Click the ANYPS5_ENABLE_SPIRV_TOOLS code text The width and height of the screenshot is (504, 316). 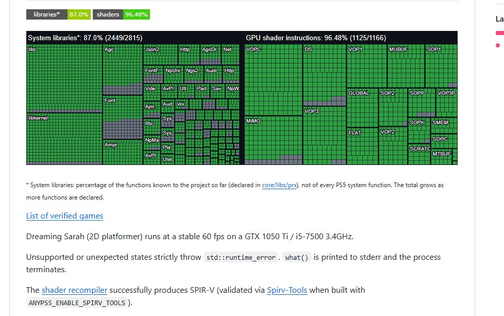click(77, 303)
